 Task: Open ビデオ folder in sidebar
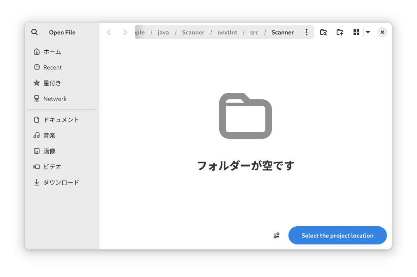pos(62,167)
